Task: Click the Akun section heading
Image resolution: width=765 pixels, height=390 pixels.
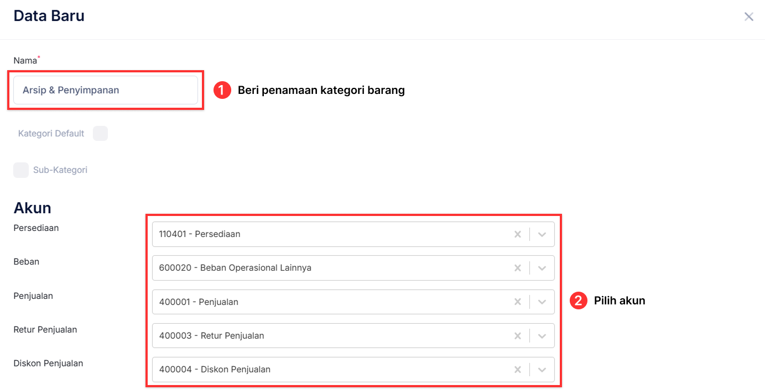Action: click(x=33, y=208)
